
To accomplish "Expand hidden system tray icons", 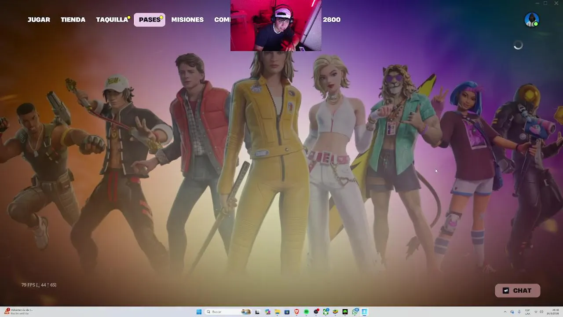I will [505, 312].
